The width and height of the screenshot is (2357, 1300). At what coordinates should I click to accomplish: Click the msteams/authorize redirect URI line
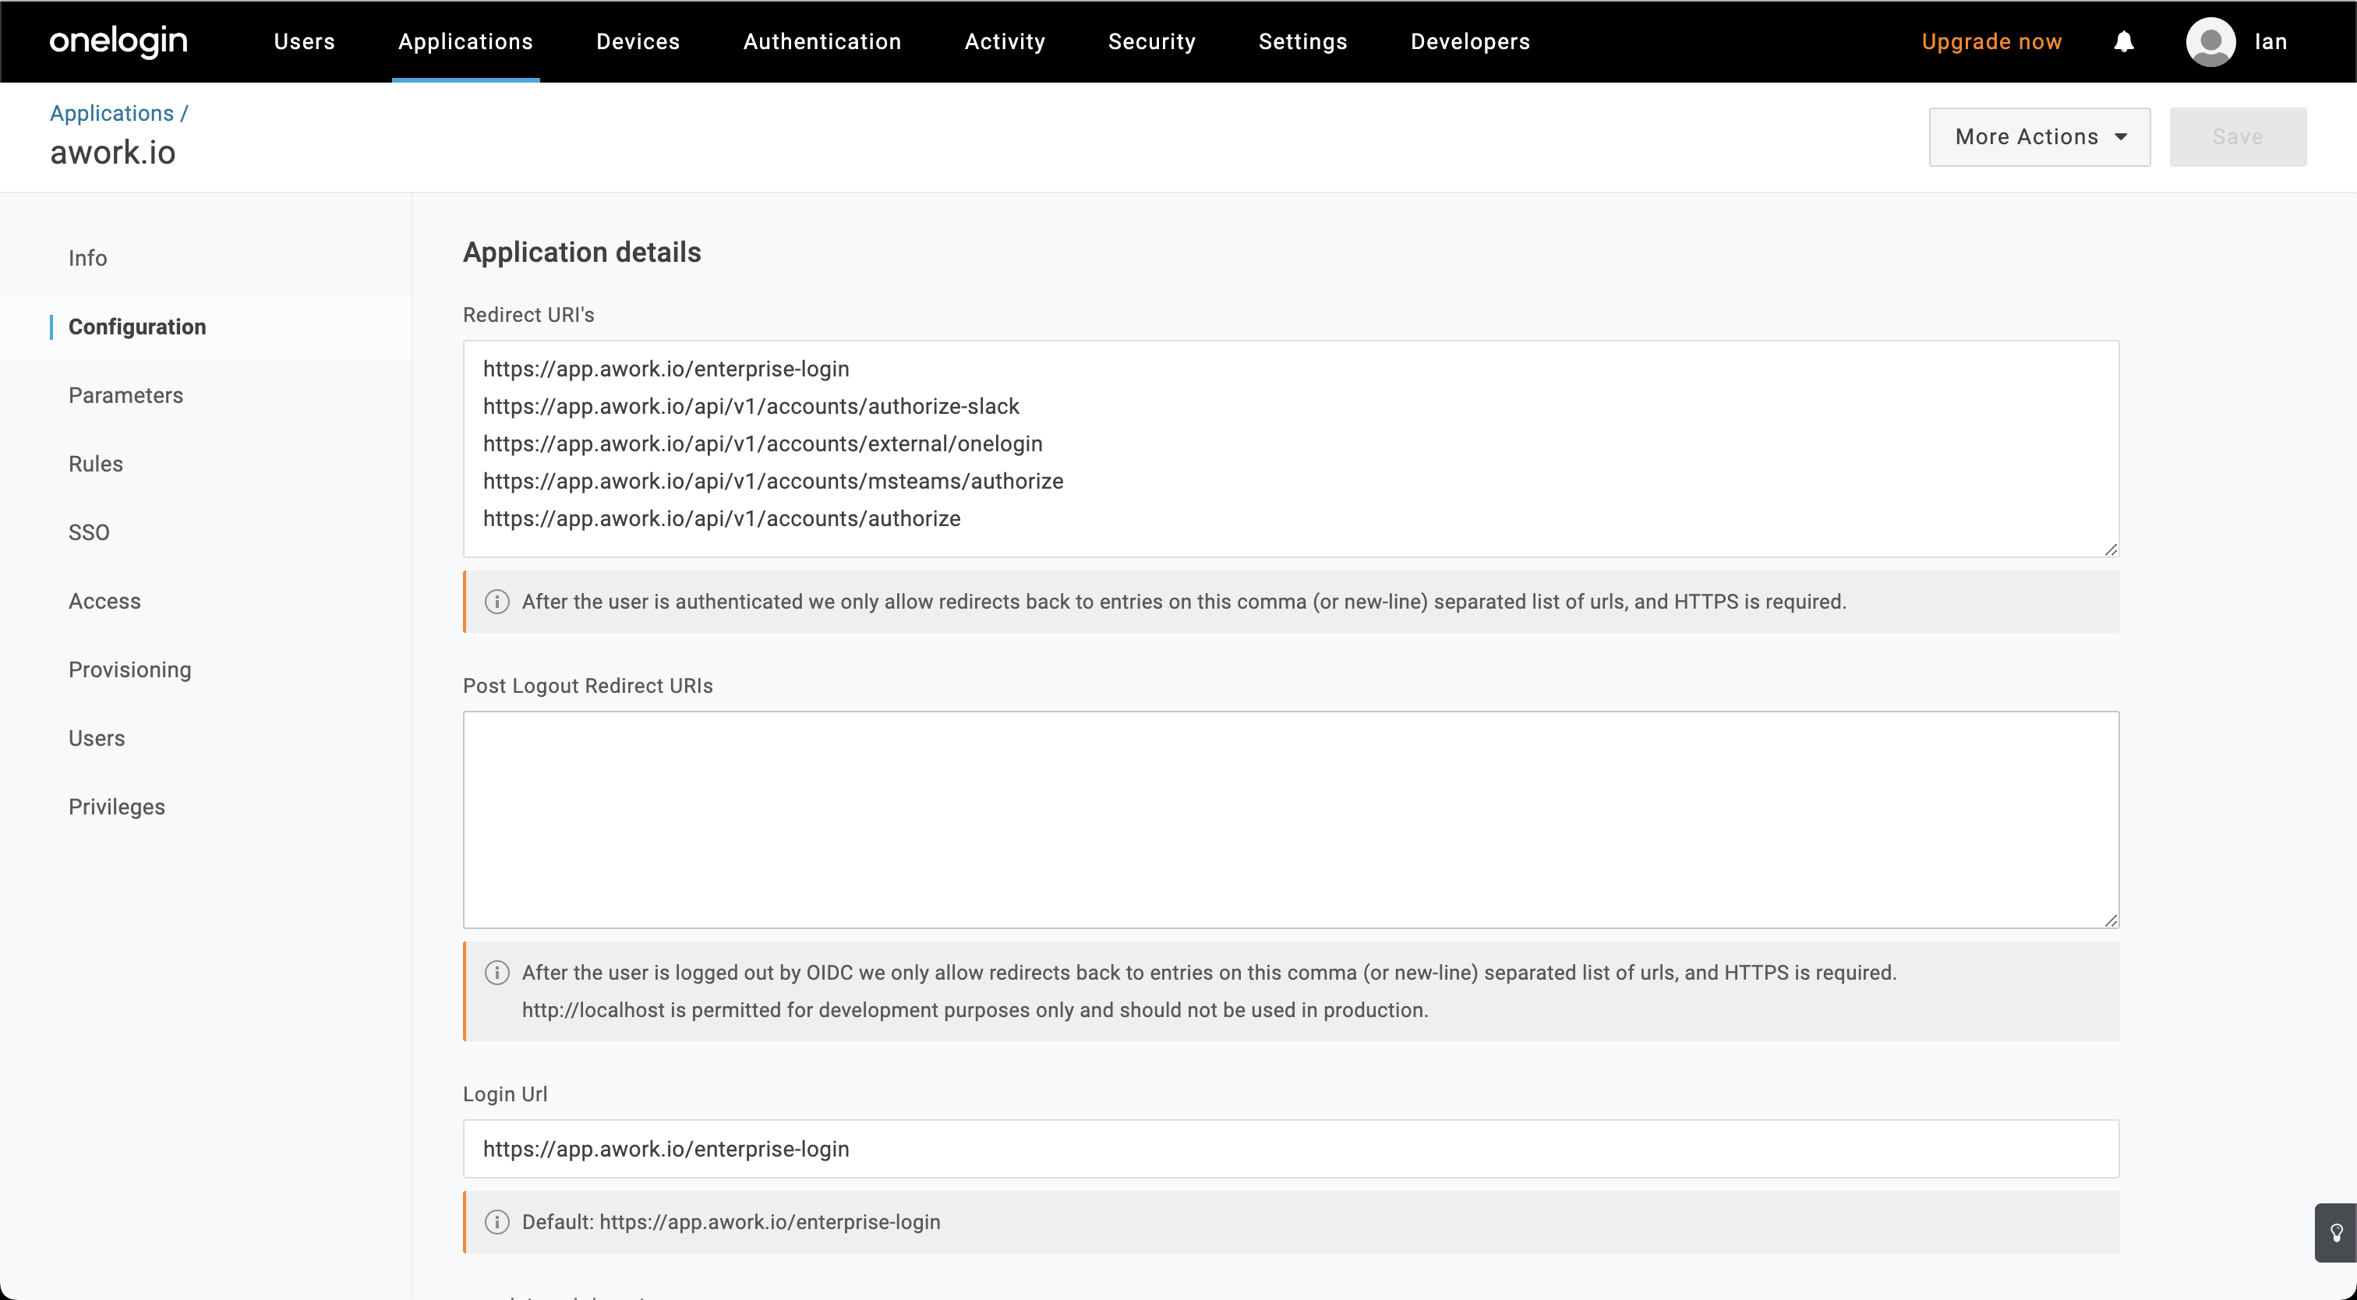tap(773, 481)
